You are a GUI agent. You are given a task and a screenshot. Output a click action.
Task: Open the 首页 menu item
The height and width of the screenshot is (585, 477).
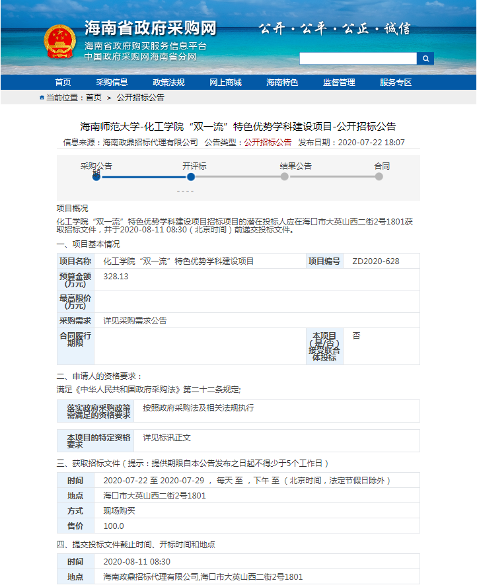(63, 82)
